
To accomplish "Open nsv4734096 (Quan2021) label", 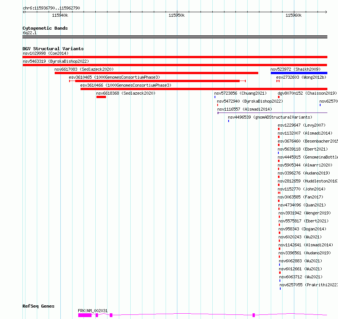I will (302, 205).
